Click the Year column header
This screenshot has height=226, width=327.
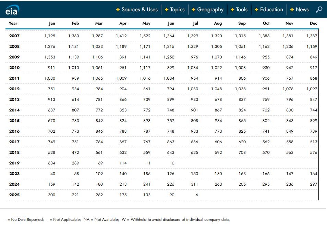click(13, 23)
